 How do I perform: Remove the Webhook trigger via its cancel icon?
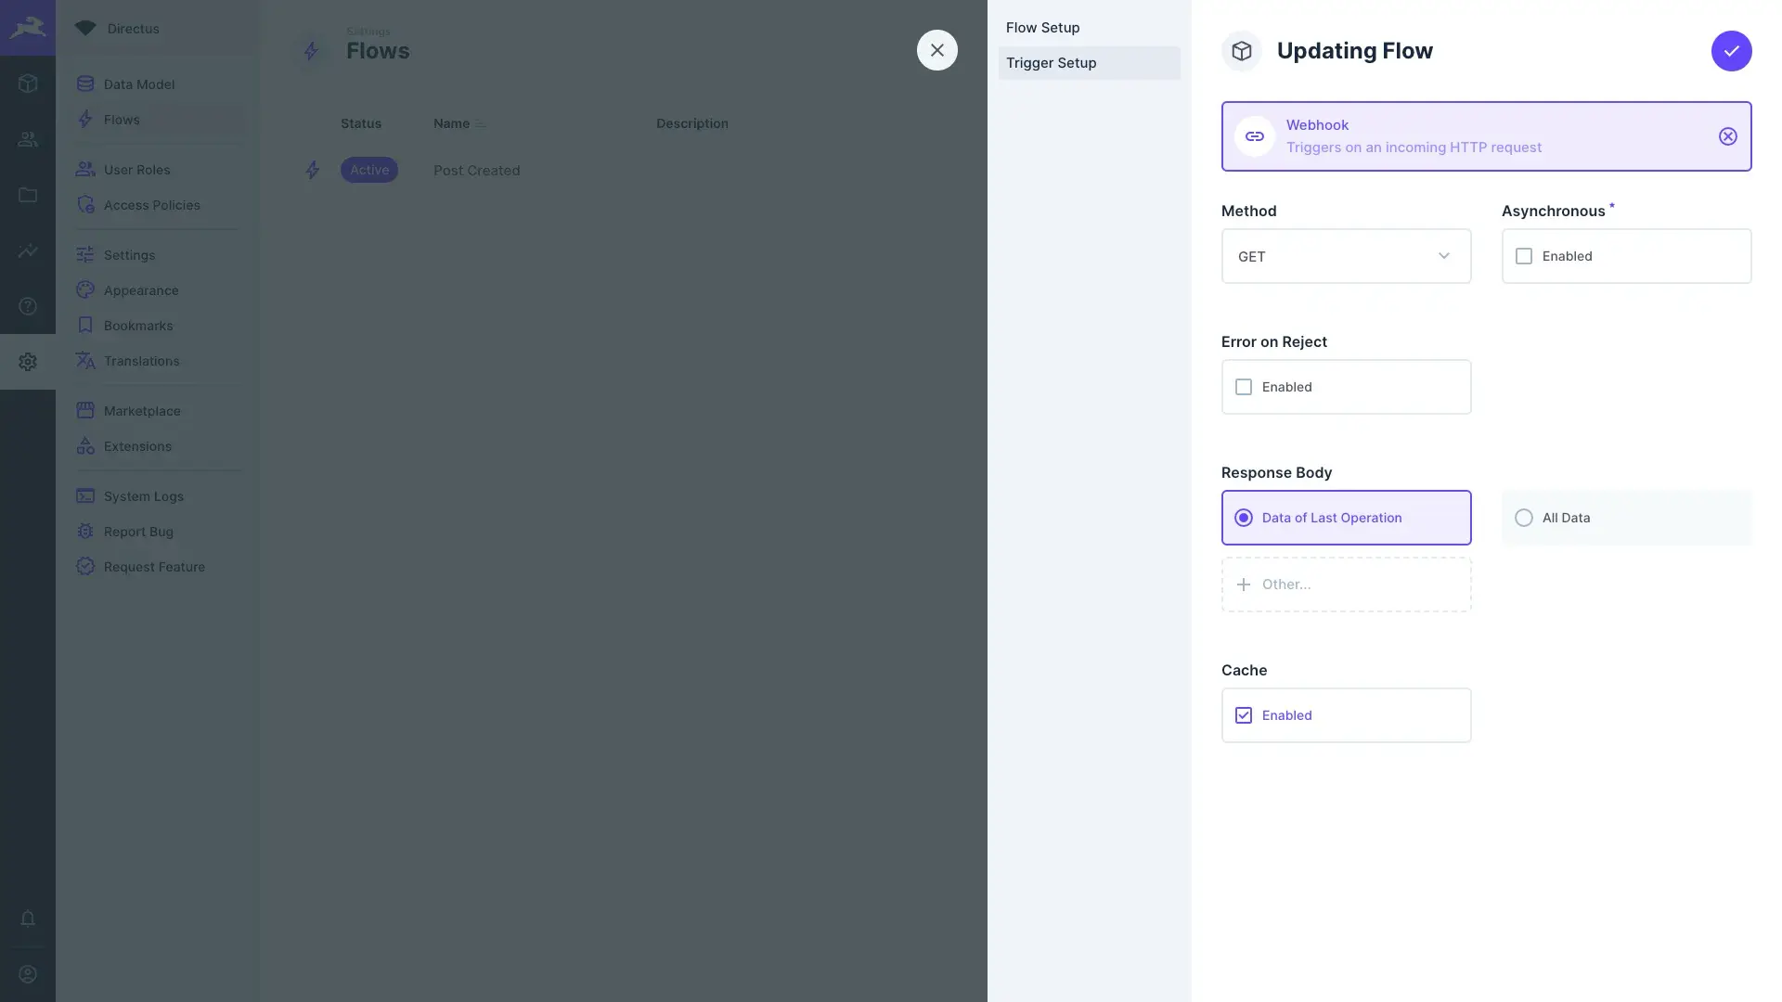[1727, 135]
